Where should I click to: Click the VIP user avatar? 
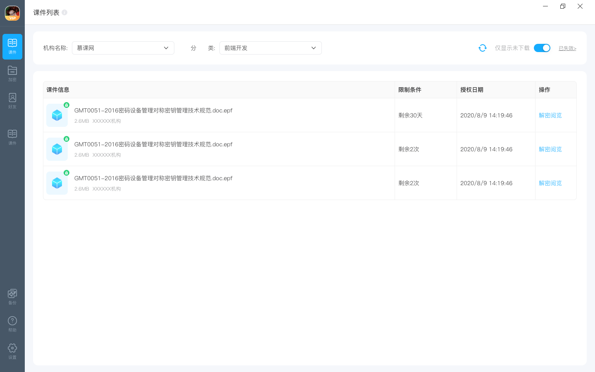(12, 13)
